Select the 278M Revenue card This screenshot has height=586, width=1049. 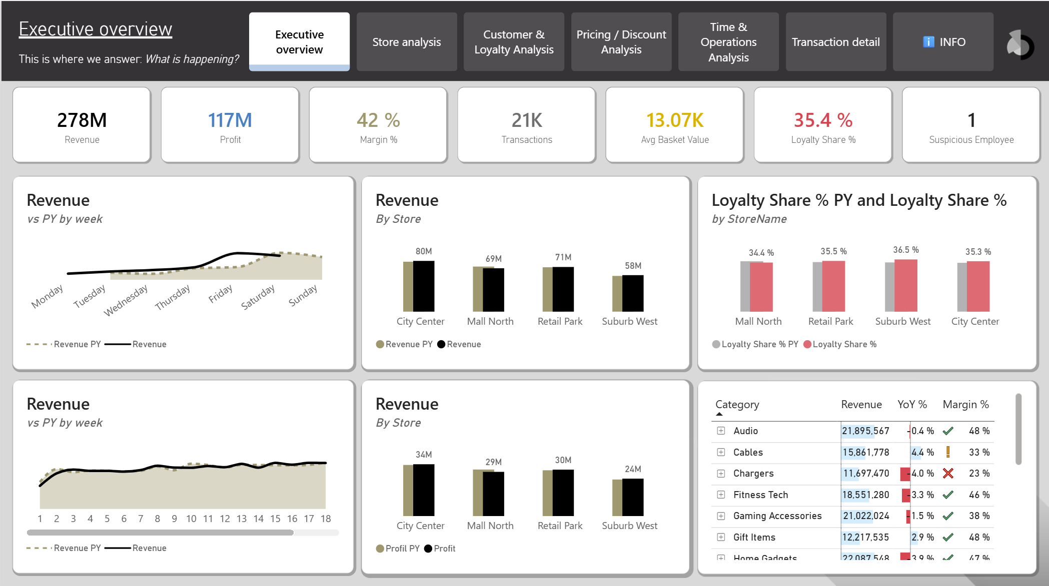[x=82, y=125]
